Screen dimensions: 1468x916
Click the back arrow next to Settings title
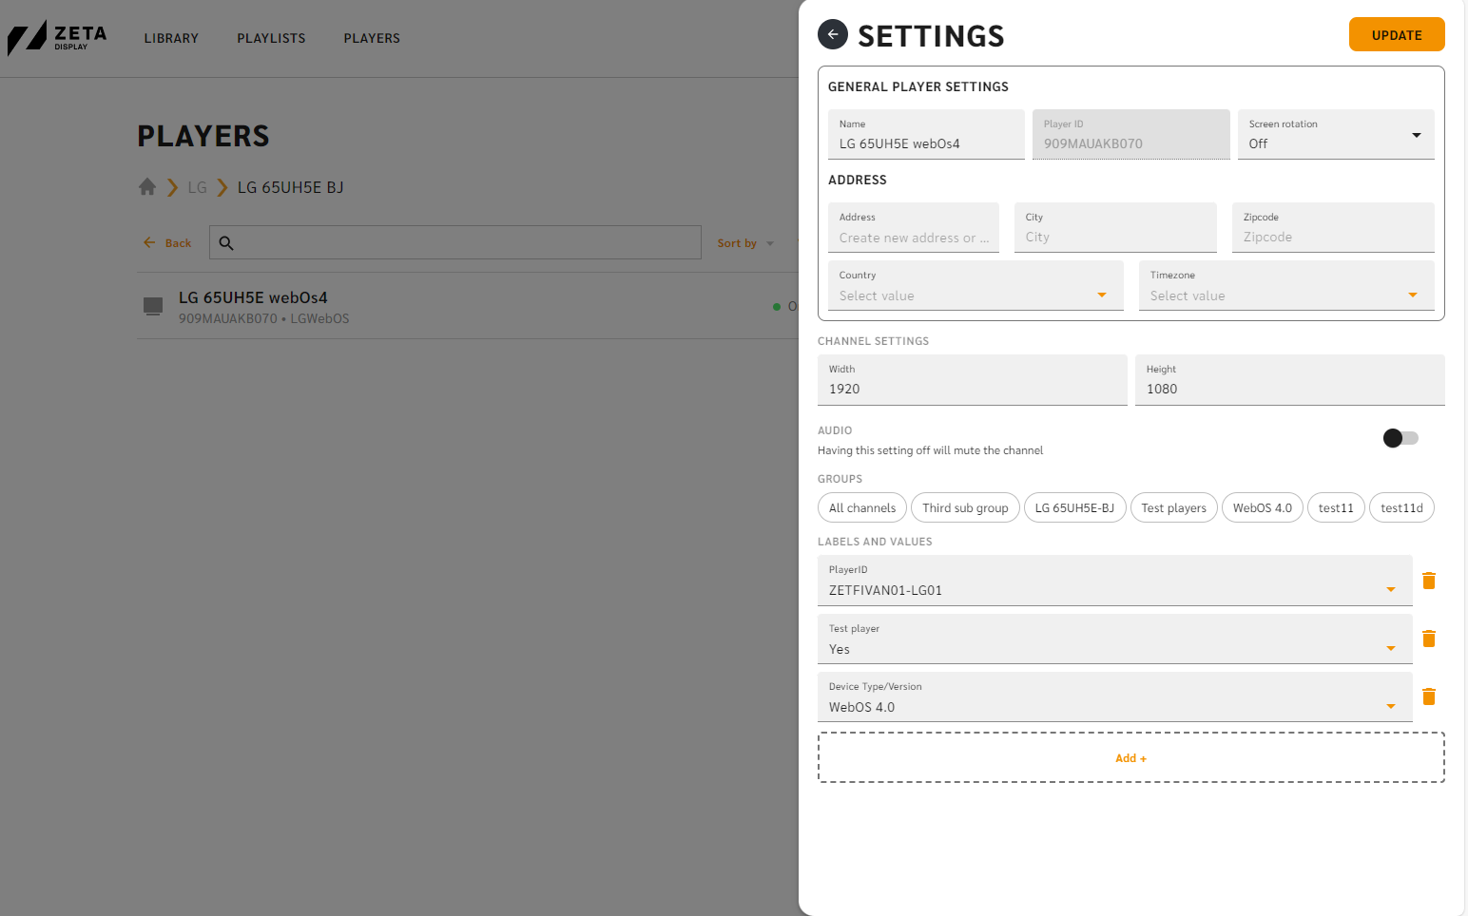pyautogui.click(x=832, y=34)
